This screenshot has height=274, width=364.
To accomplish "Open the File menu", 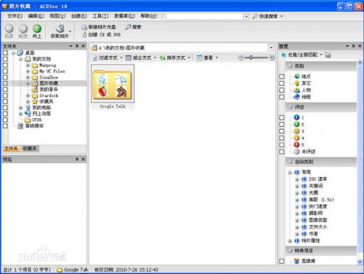I will coord(15,16).
